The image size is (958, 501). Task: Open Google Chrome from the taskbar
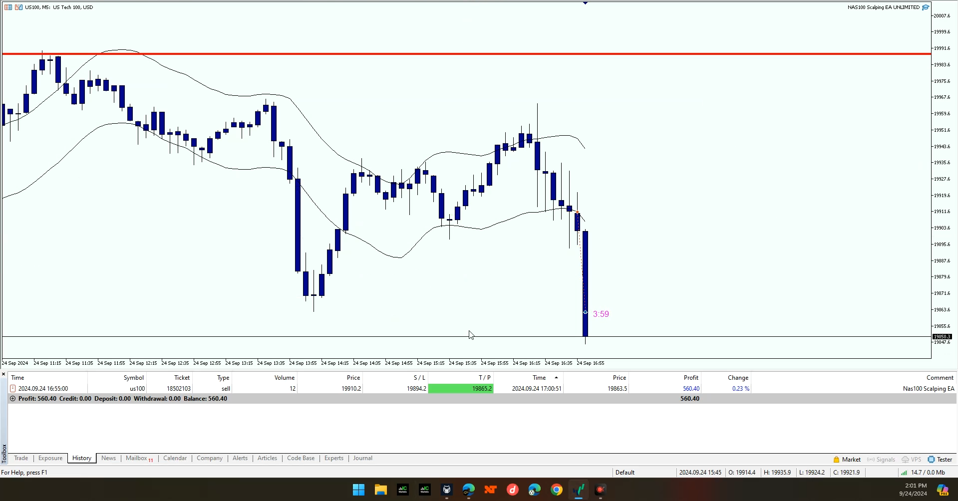(557, 490)
